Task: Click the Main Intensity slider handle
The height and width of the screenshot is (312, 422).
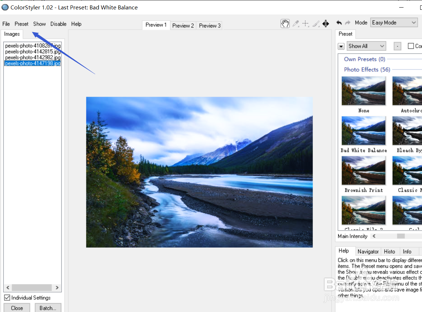Action: point(401,236)
